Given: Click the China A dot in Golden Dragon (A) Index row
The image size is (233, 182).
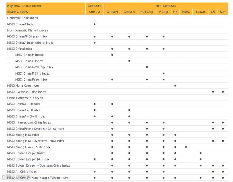Looking at the screenshot, I should (x=95, y=159).
